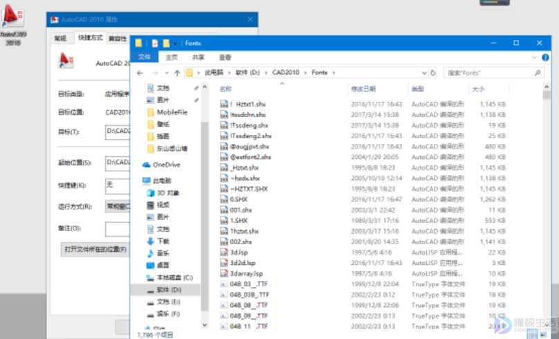Sort files by 名称 column header

226,89
